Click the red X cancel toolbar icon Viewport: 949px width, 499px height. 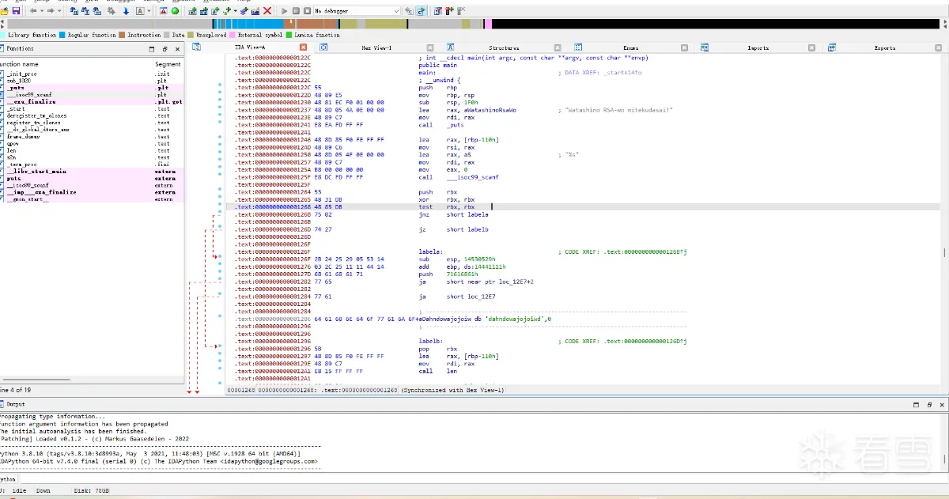coord(267,11)
